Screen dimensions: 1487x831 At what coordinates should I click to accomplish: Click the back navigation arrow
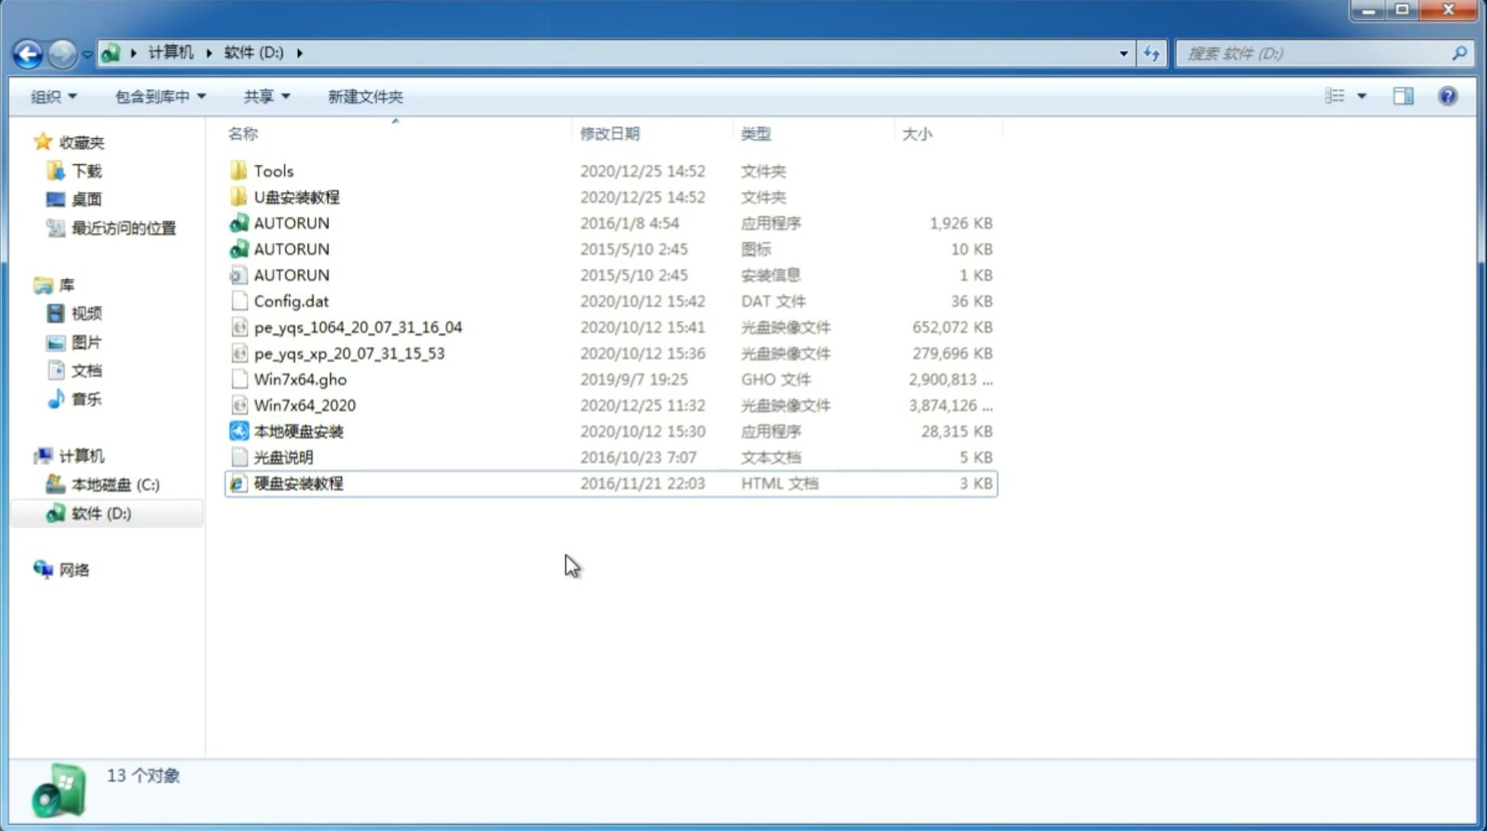(27, 52)
